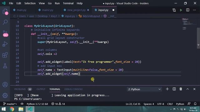200x112 pixels.
Task: Split the editor to the right
Action: tap(187, 10)
